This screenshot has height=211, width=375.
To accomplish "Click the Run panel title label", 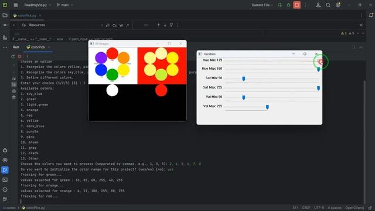I will pyautogui.click(x=16, y=47).
